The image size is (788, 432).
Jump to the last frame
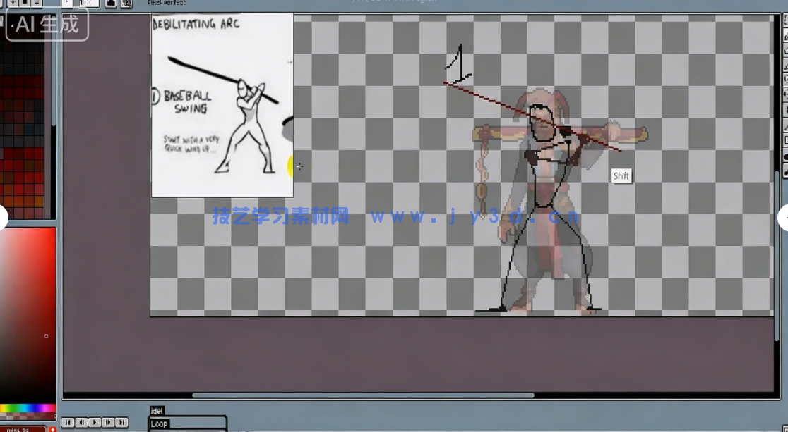[121, 422]
